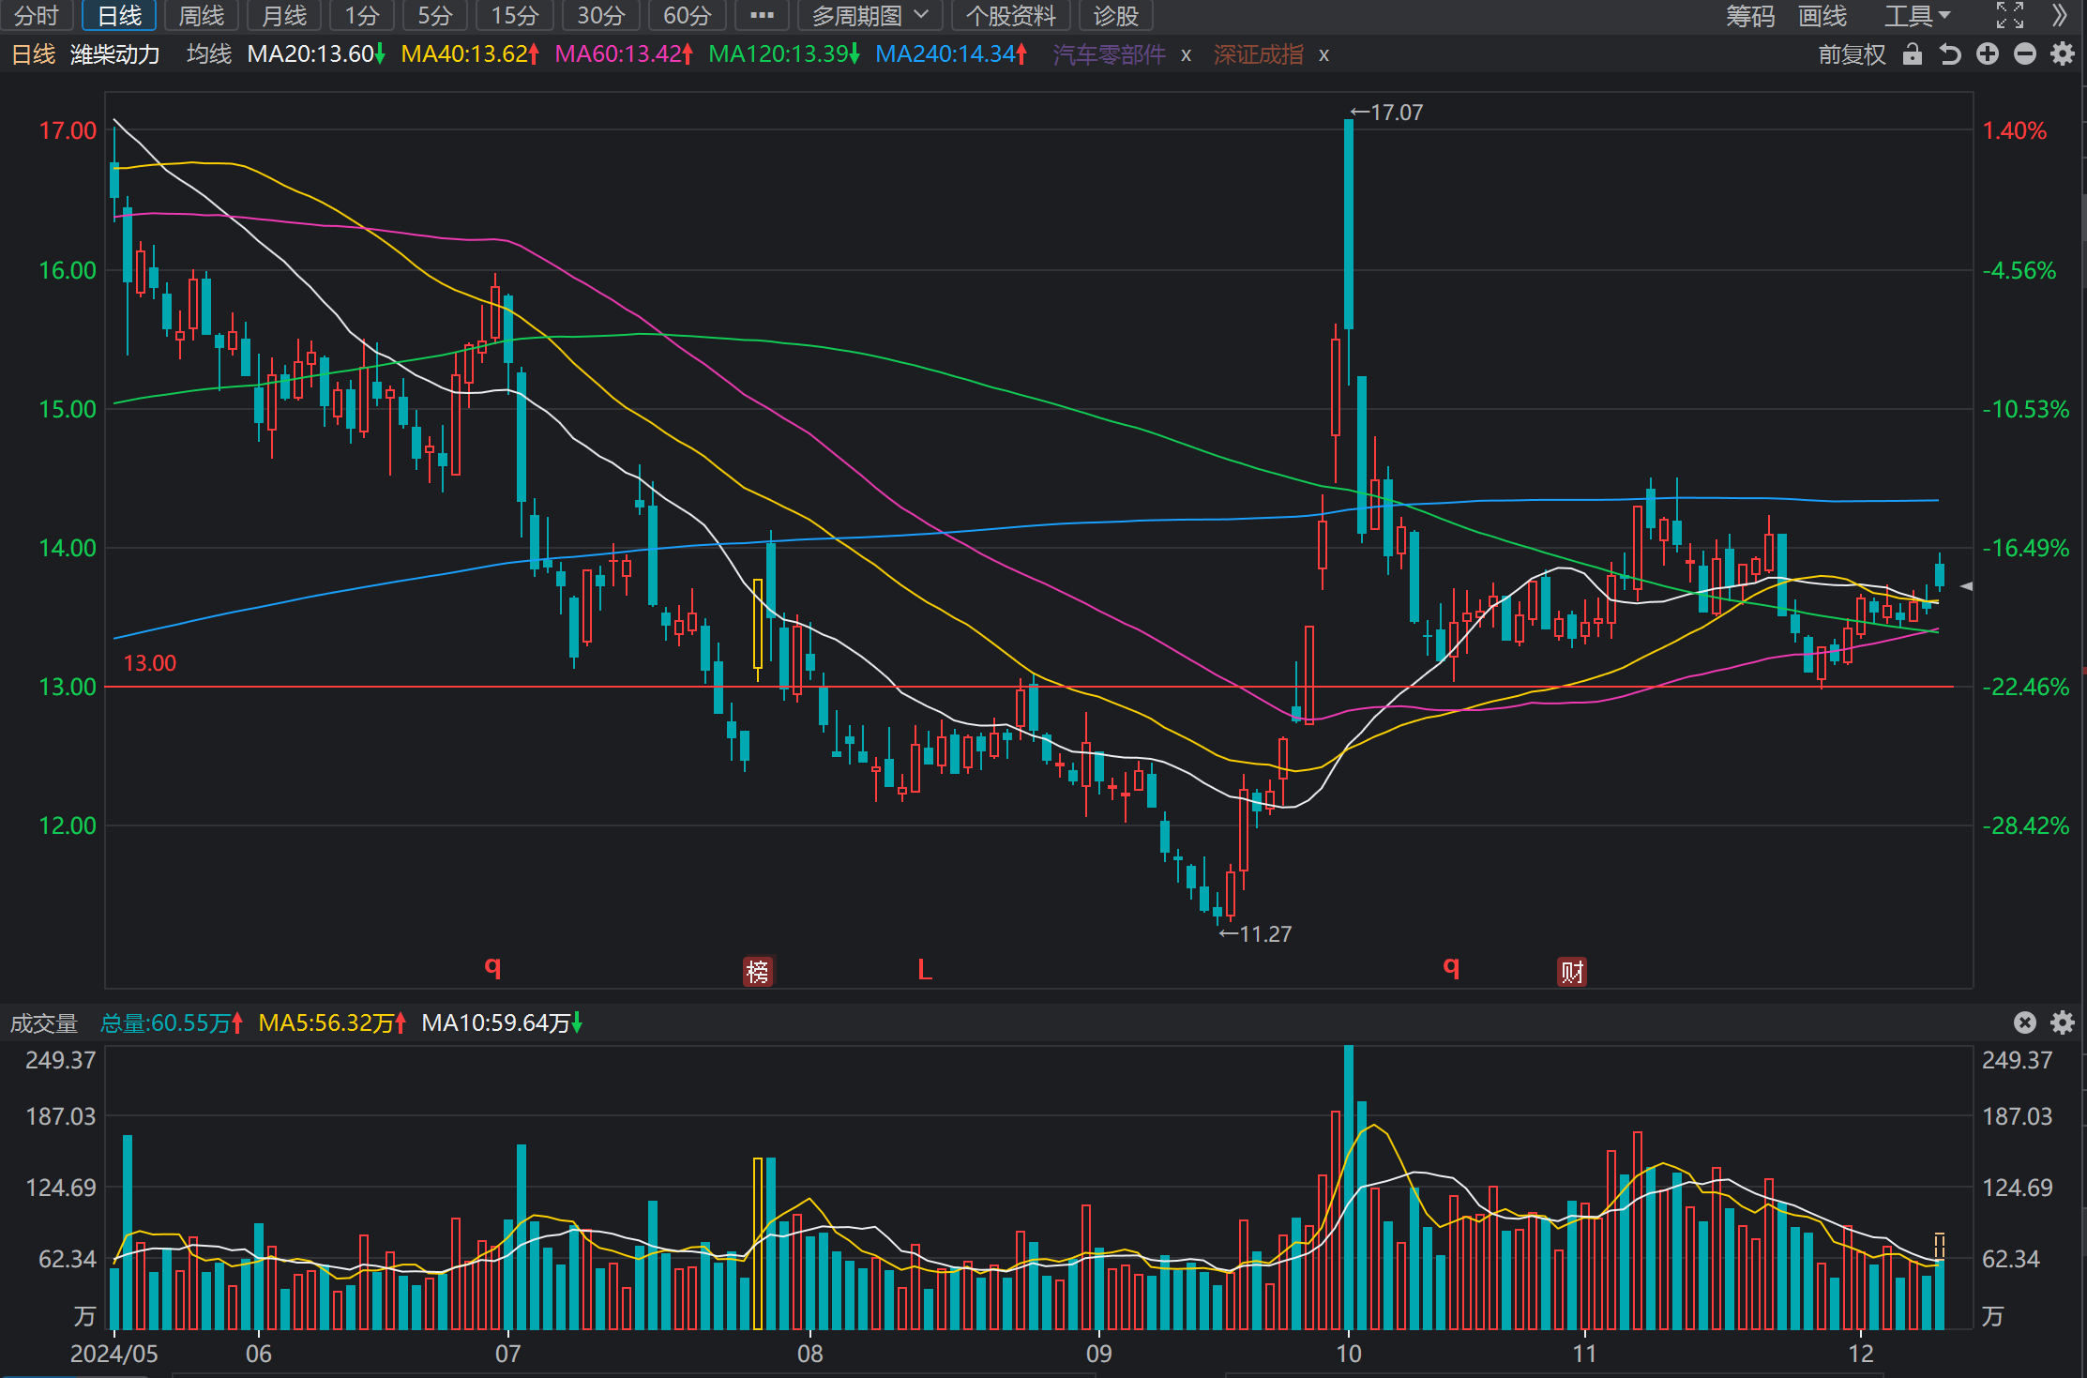The image size is (2087, 1378).
Task: Remove the 深证成指 overlay
Action: tap(1323, 55)
